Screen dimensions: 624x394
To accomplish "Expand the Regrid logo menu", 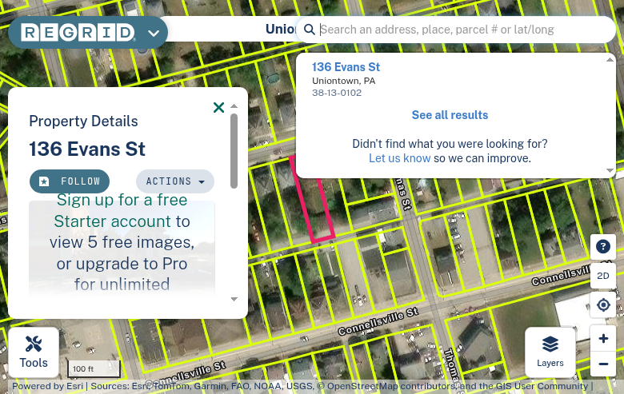I will (x=154, y=34).
